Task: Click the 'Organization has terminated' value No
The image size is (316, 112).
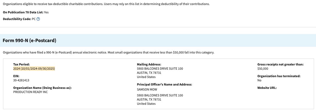Action: pos(259,80)
